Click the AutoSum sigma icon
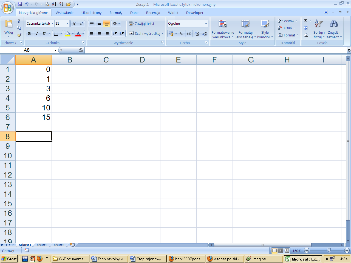Viewport: 351px width, 263px height. (x=306, y=21)
